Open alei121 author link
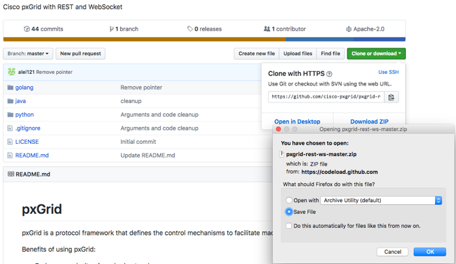The width and height of the screenshot is (456, 264). (x=26, y=72)
